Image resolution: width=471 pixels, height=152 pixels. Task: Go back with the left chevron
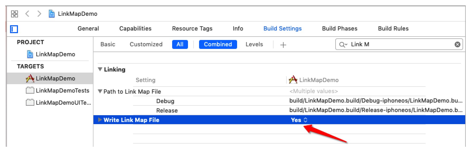(27, 14)
